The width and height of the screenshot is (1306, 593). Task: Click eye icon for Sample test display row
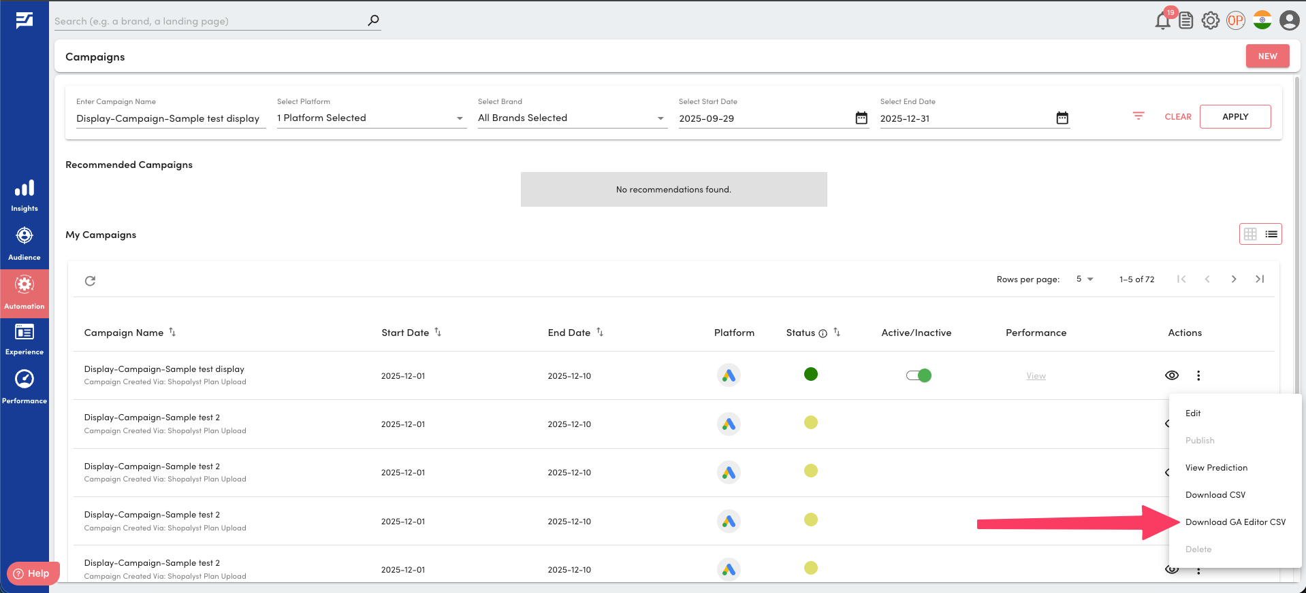1172,375
